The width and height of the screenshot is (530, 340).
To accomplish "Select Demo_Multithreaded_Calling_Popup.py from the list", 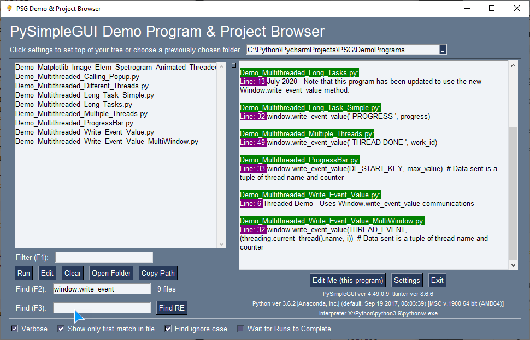I will pos(74,77).
